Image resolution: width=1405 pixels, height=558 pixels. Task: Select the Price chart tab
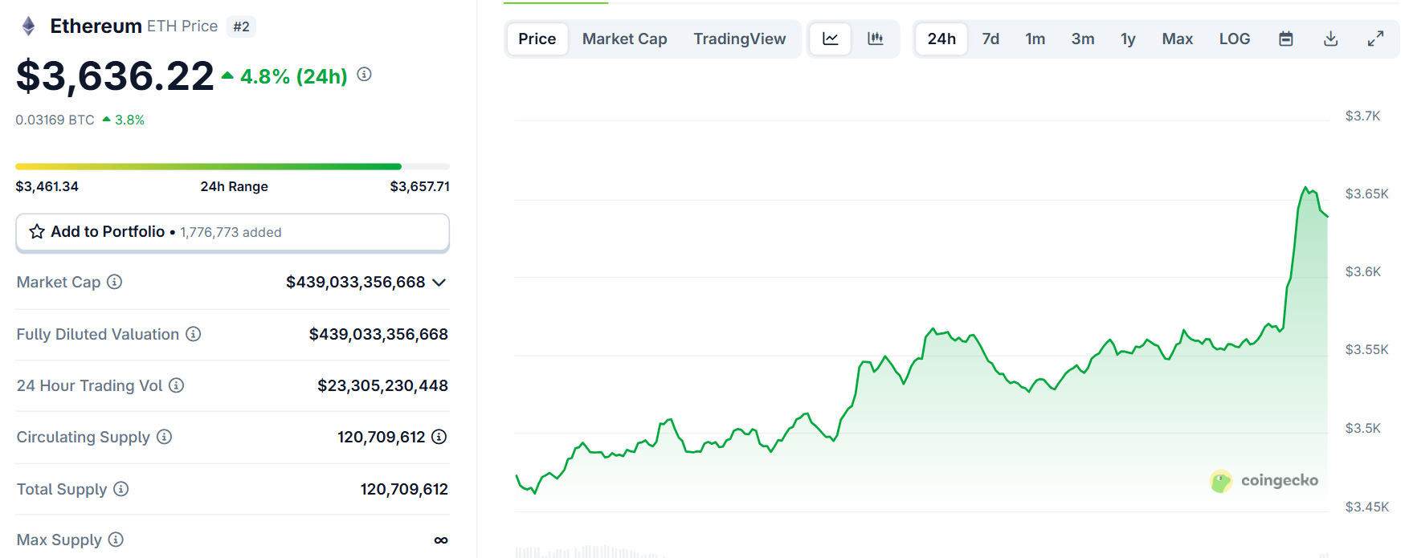(537, 39)
